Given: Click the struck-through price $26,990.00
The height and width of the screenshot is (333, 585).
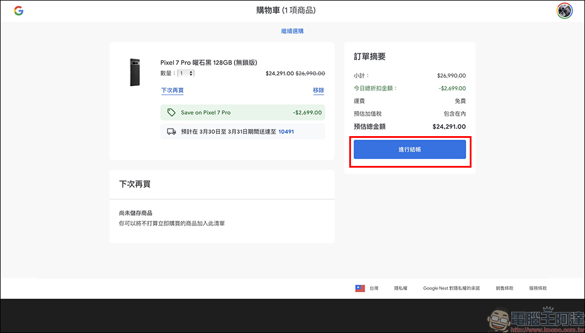Looking at the screenshot, I should tap(311, 74).
